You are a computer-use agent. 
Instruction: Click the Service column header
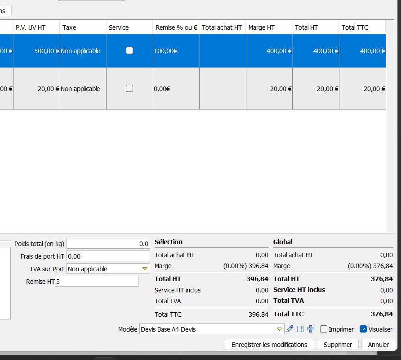click(x=129, y=27)
